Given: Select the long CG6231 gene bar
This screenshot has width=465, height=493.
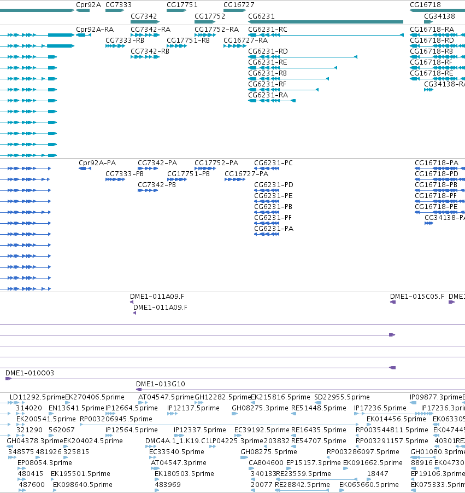Looking at the screenshot, I should (x=326, y=22).
